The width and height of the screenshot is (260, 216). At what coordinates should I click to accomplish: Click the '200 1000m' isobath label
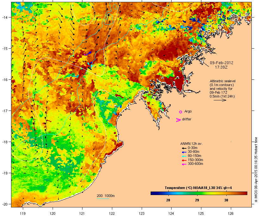point(106,196)
